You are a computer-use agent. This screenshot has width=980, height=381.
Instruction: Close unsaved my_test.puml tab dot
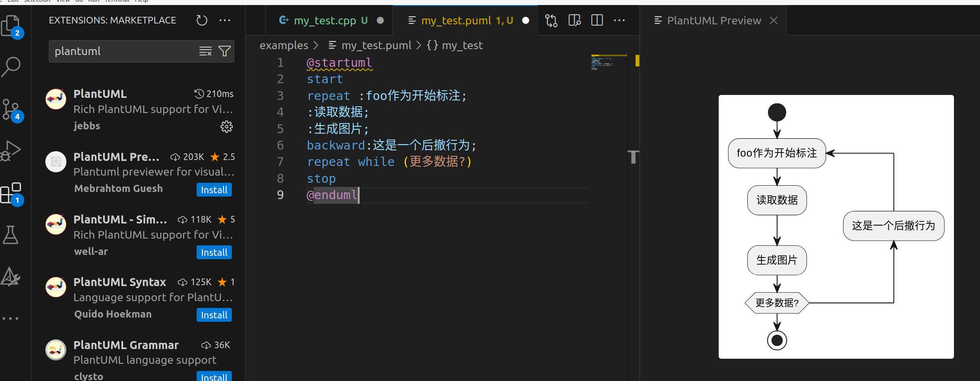pos(525,20)
